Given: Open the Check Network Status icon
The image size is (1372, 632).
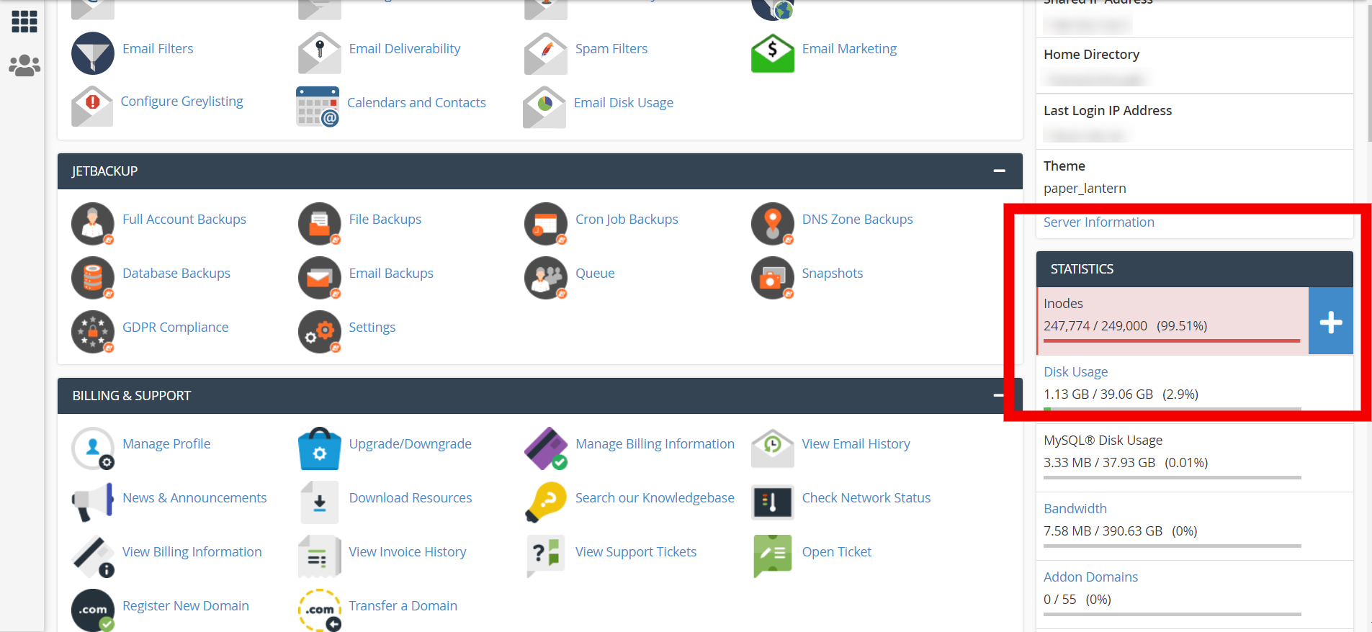Looking at the screenshot, I should point(772,502).
